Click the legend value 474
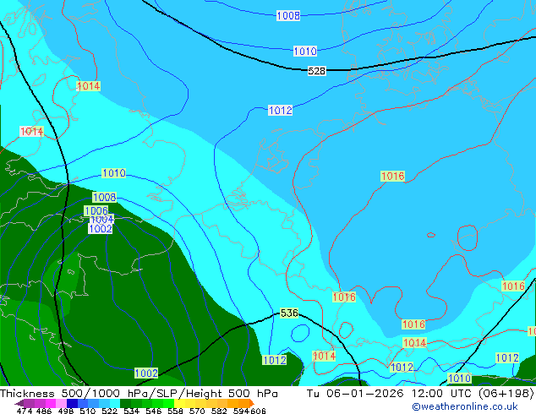Screen dimensions: 536x414 tap(25, 411)
